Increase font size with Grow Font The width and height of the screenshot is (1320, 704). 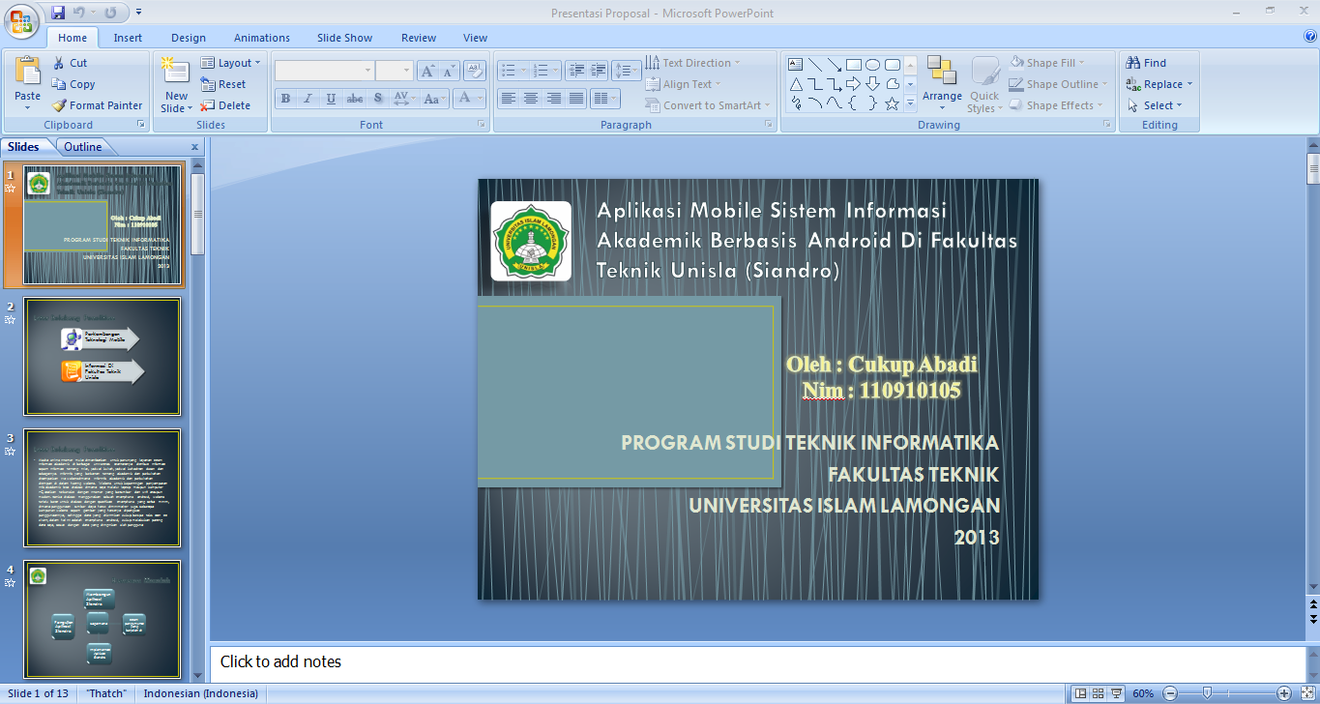[427, 71]
